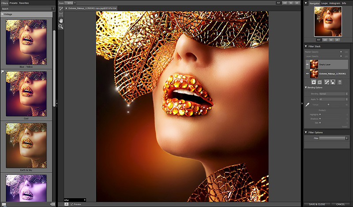Image resolution: width=353 pixels, height=207 pixels.
Task: Open the Info tab
Action: [x=344, y=3]
